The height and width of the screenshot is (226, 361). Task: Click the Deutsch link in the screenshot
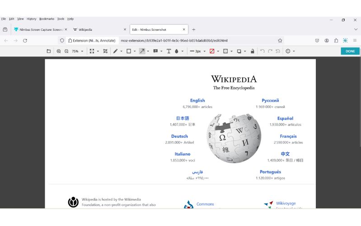pyautogui.click(x=179, y=136)
